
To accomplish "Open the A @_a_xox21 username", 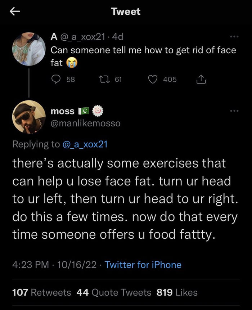I will 80,37.
